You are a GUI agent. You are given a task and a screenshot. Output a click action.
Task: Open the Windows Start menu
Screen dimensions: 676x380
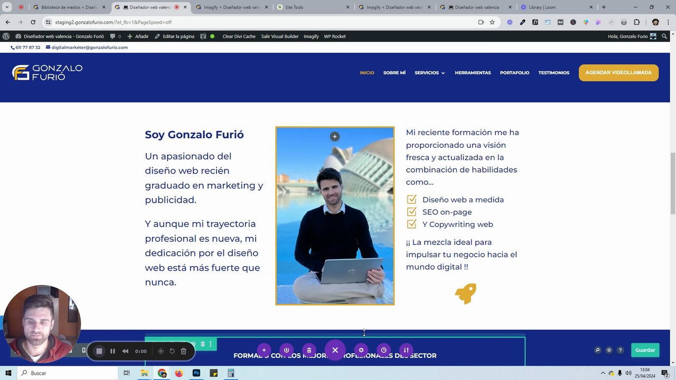(x=8, y=373)
